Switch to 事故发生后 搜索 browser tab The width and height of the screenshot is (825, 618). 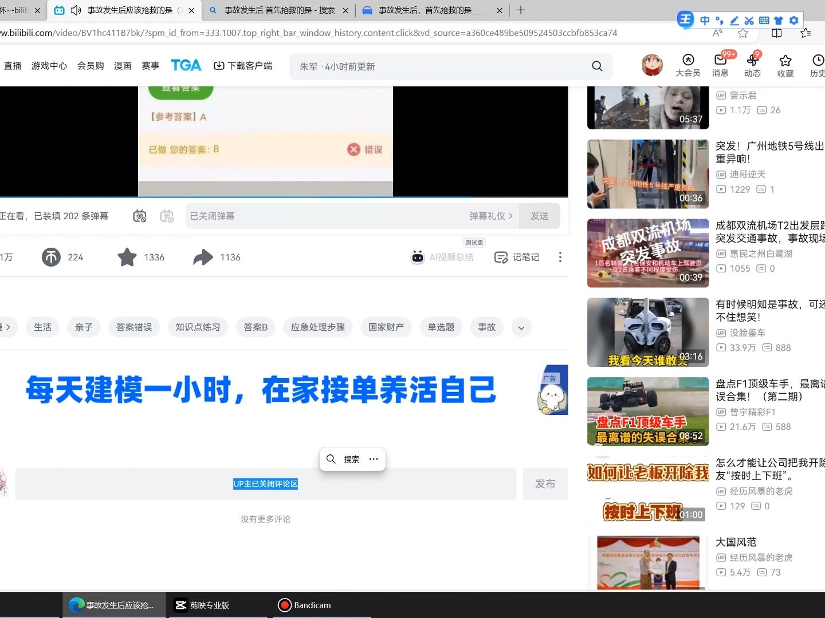[x=279, y=10]
